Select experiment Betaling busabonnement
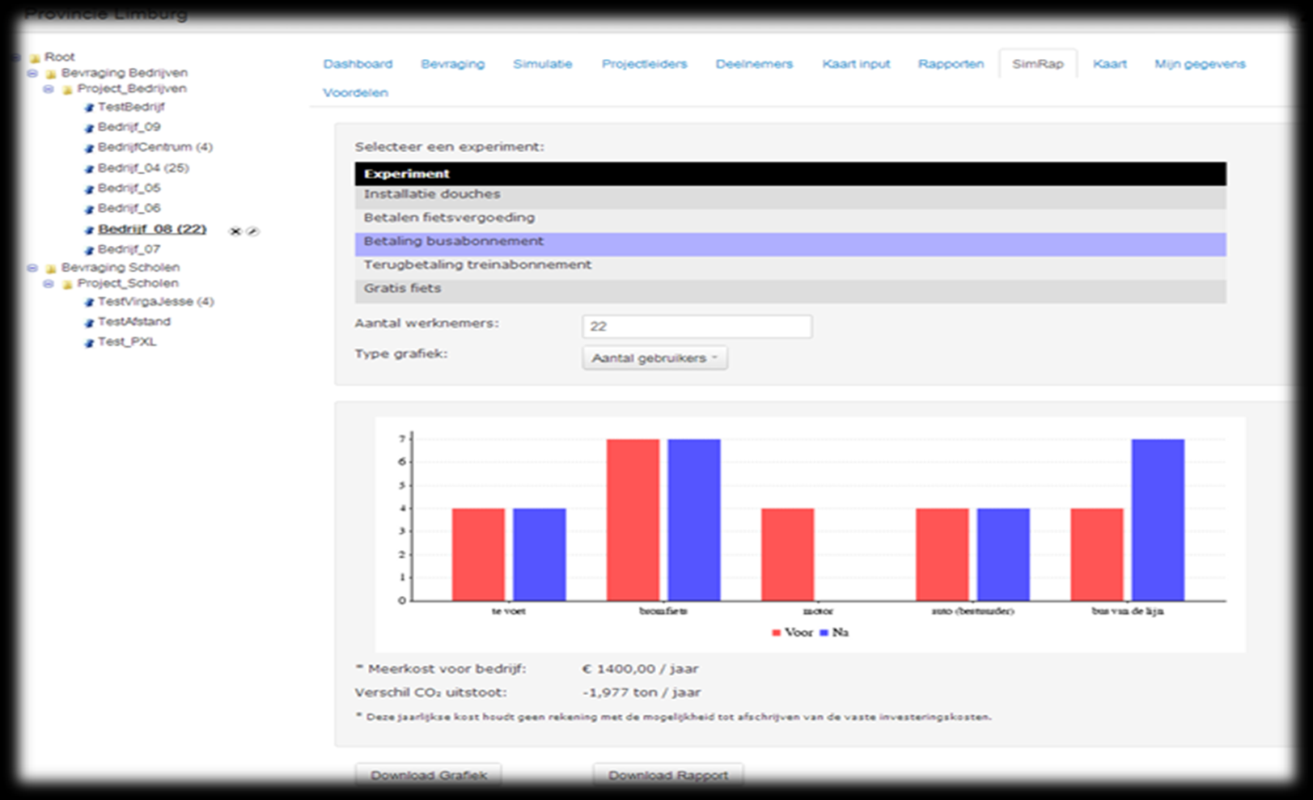1313x800 pixels. pos(790,243)
